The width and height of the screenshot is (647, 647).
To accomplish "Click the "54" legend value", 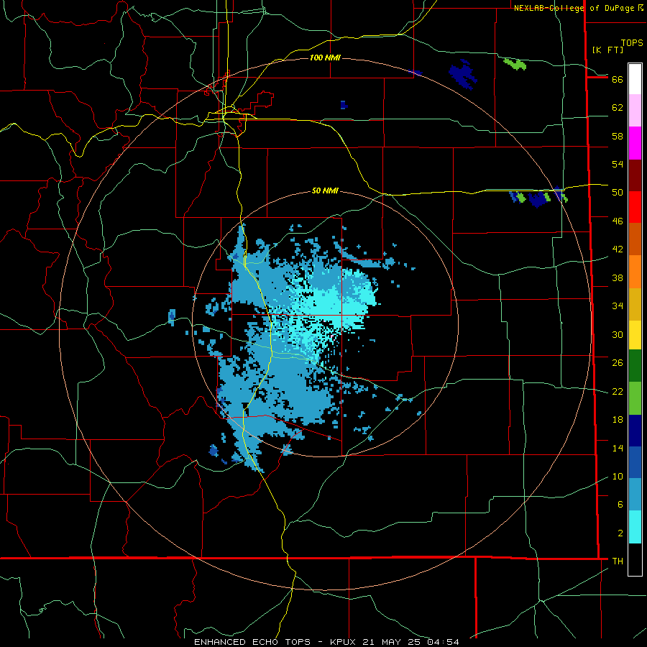I will (618, 164).
